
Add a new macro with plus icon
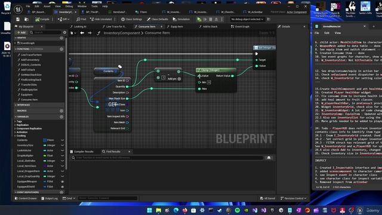click(61, 111)
